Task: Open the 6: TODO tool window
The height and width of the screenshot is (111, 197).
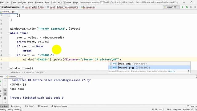Action: (30, 106)
